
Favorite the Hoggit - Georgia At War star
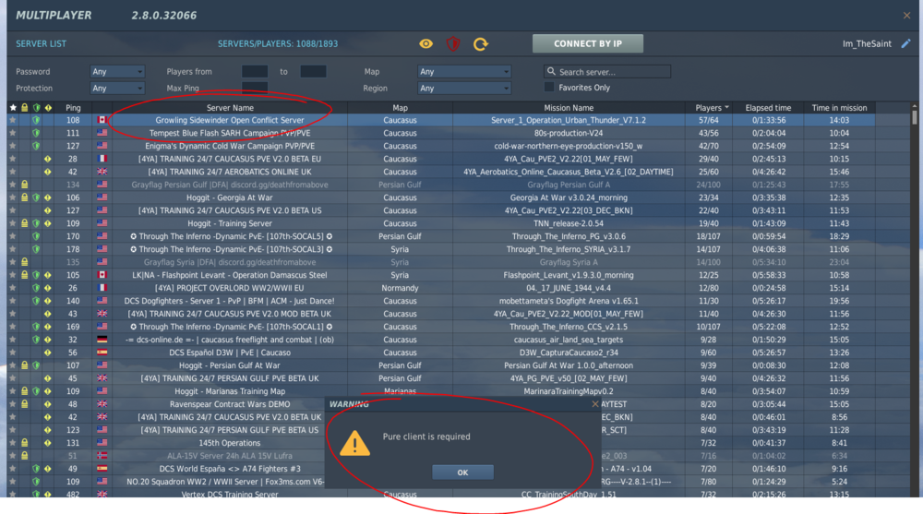pyautogui.click(x=13, y=197)
